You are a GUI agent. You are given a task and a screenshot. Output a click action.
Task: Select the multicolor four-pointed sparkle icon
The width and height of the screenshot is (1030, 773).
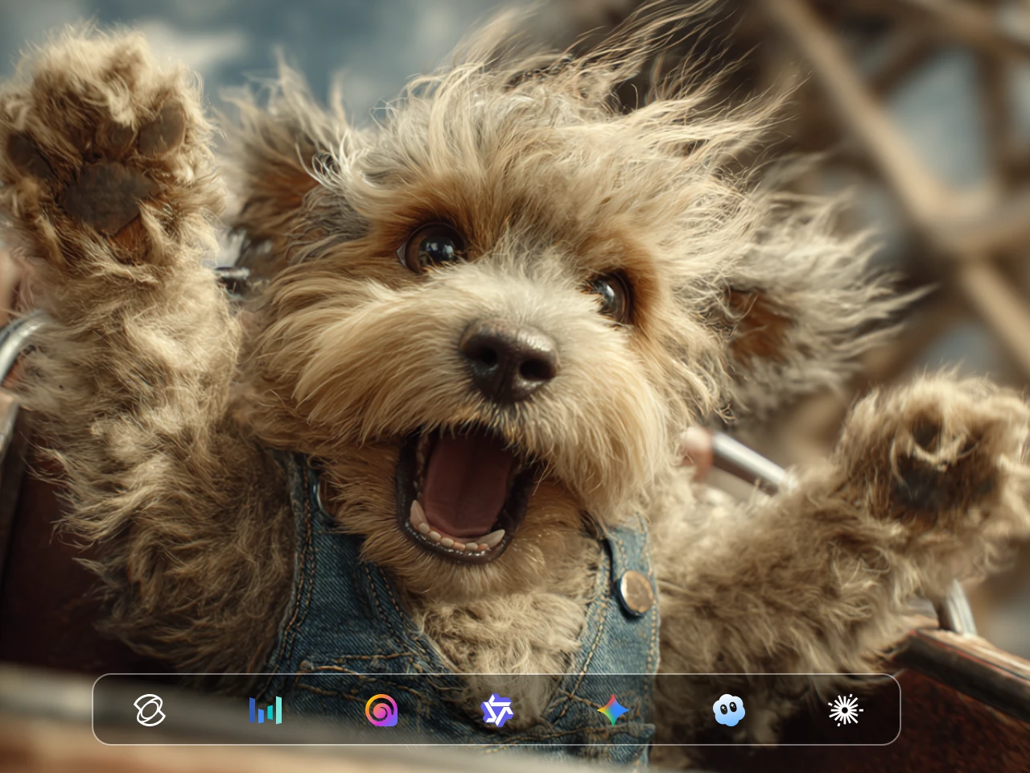coord(612,710)
